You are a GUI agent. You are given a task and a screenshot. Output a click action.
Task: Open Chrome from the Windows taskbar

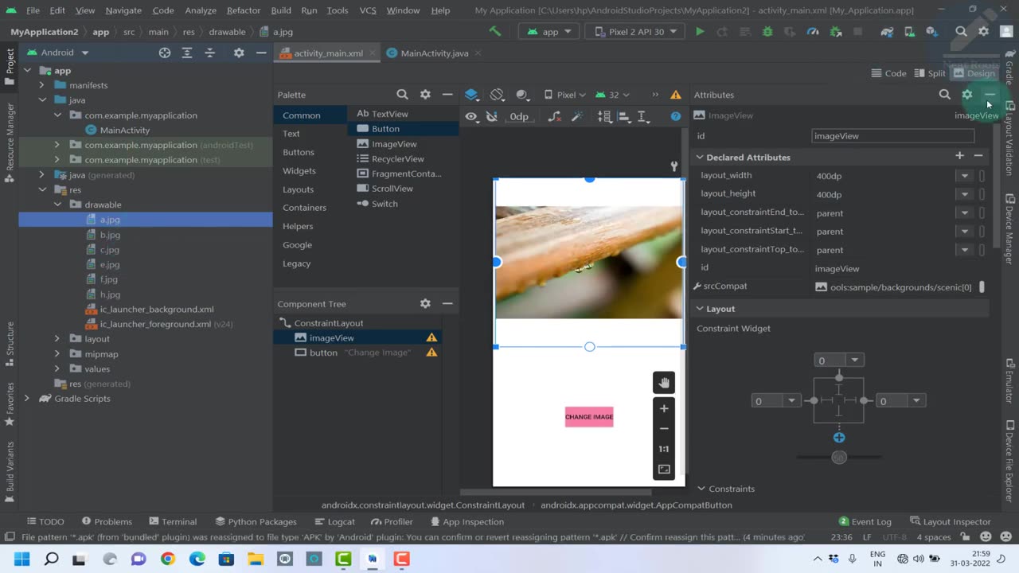pos(167,559)
